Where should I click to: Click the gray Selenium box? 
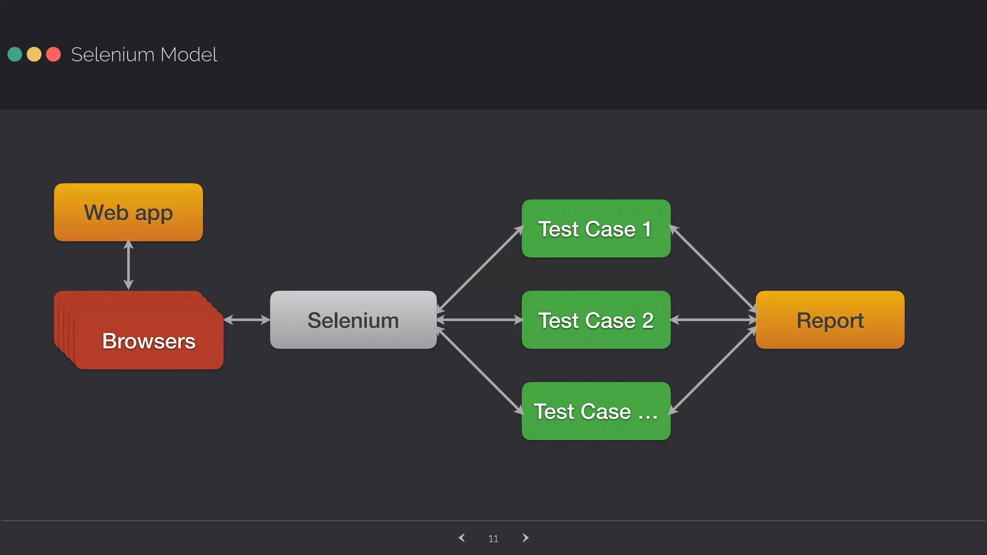click(x=353, y=320)
